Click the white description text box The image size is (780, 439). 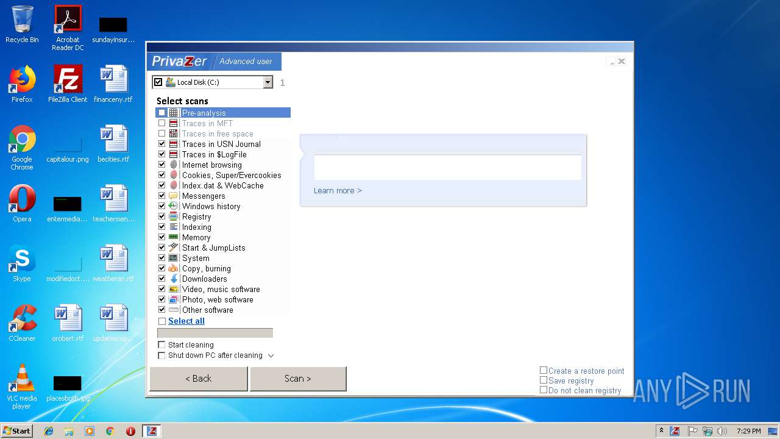coord(447,167)
